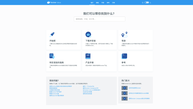Click the moon dark-mode icon
Screen dimensions: 193x109
[151, 3]
